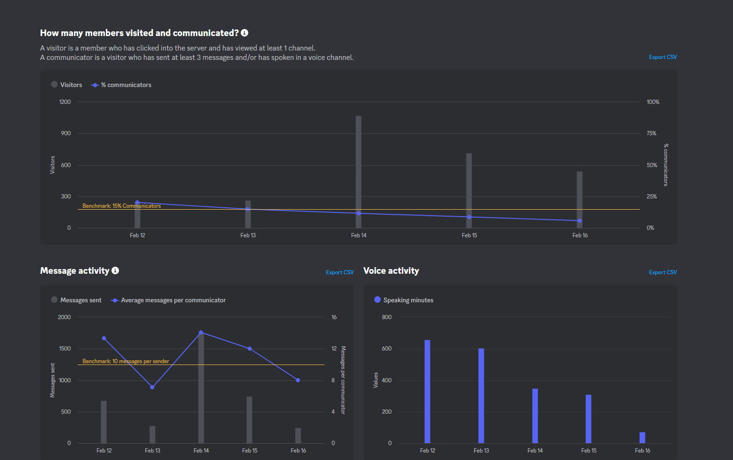733x460 pixels.
Task: Export the Voice activity CSV
Action: (663, 272)
